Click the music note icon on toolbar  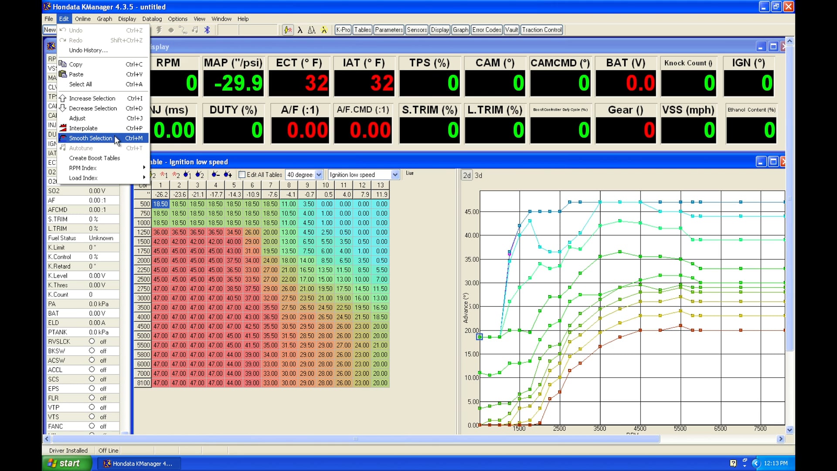[x=195, y=30]
